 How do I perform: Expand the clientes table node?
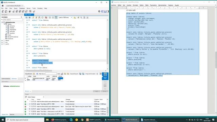pyautogui.click(x=6, y=28)
